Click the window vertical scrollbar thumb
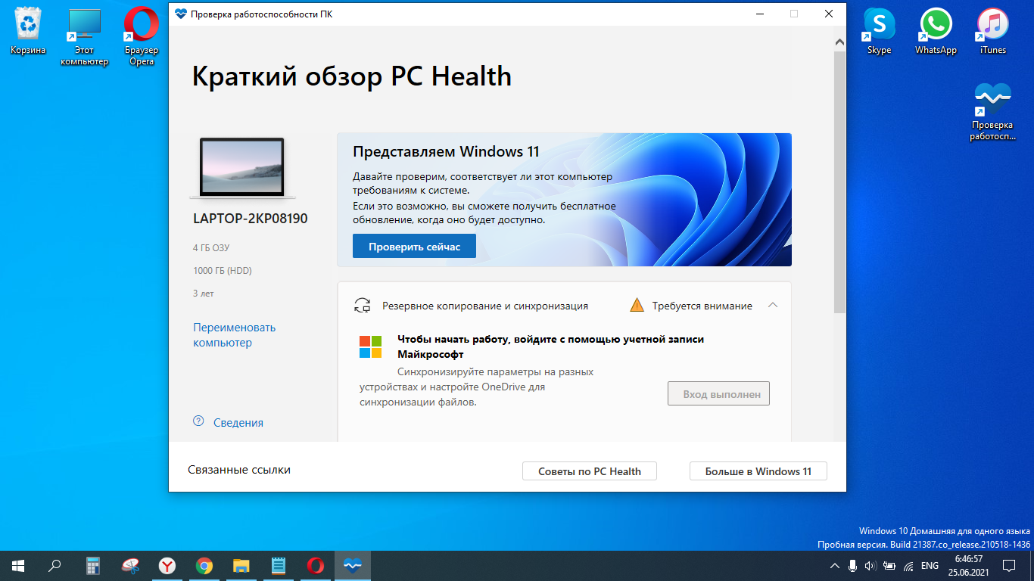The height and width of the screenshot is (581, 1034). (x=839, y=182)
